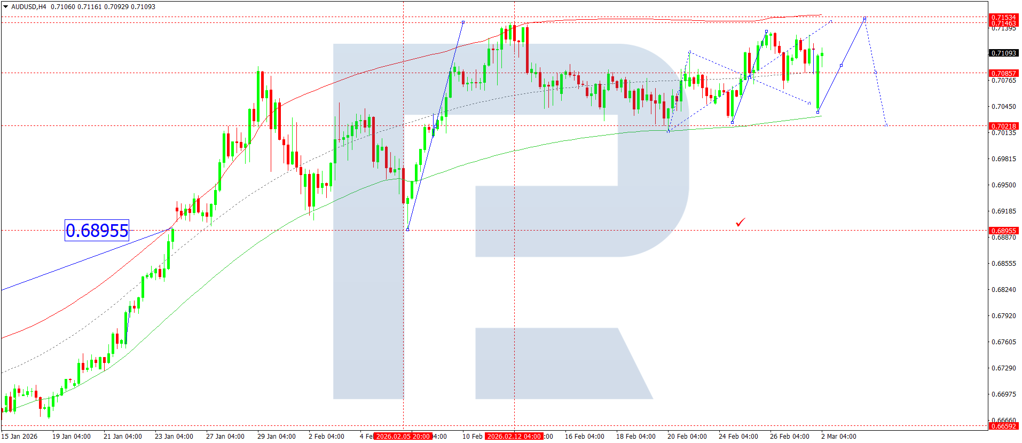Click the 2026.02.05 20:00 time marker
Screen dimensions: 1022x443
tap(403, 437)
